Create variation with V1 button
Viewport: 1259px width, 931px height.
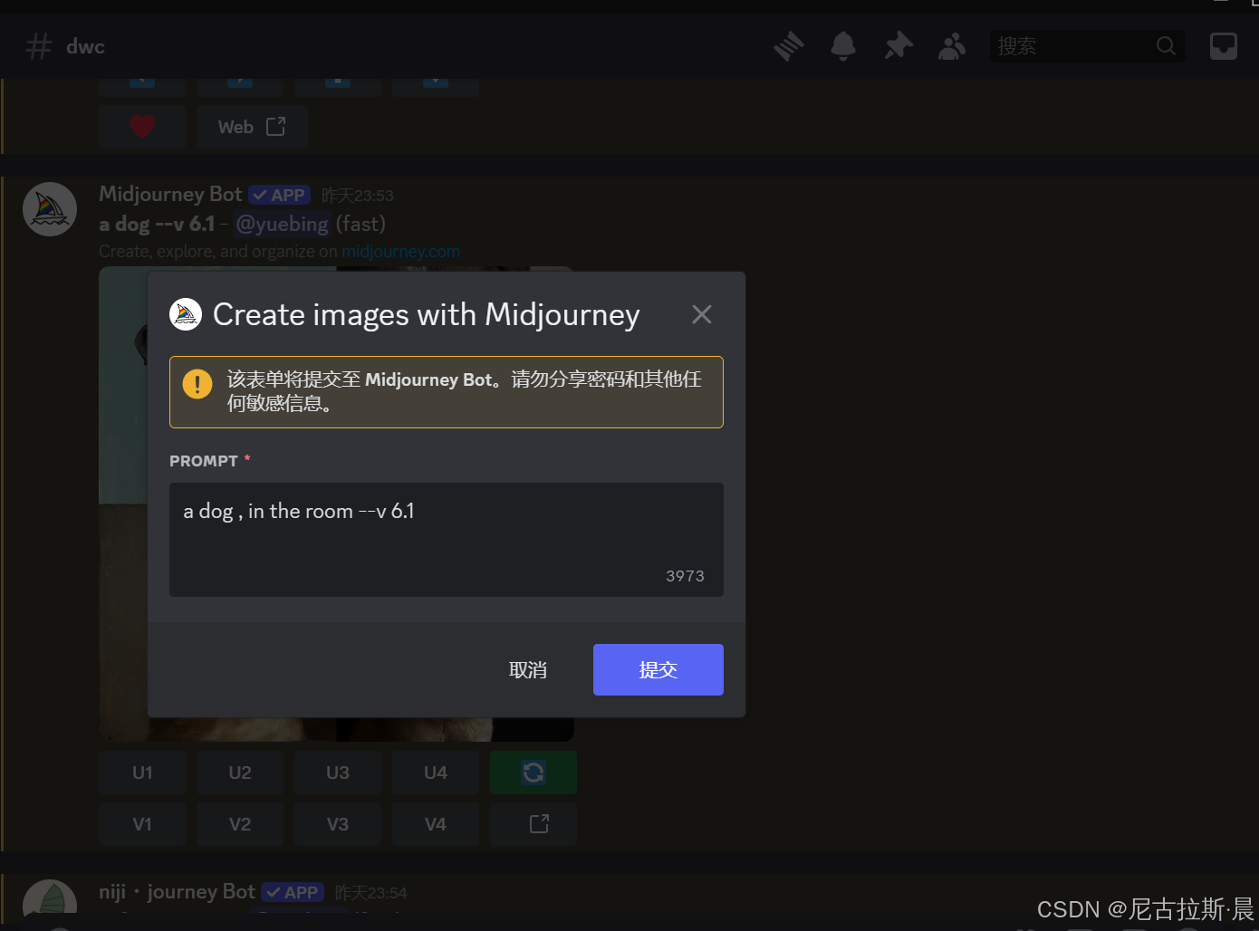point(142,824)
